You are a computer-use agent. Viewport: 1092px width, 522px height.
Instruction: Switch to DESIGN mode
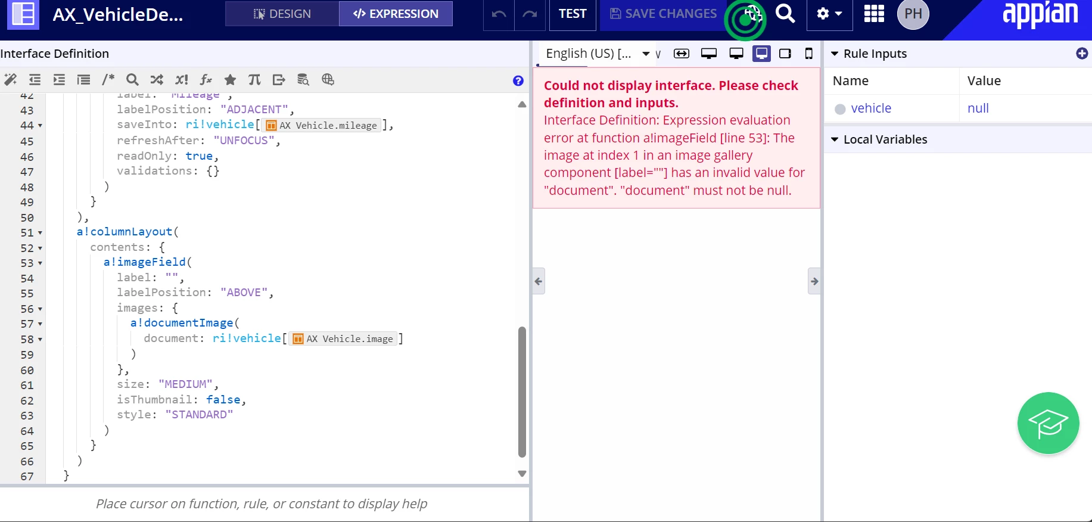pyautogui.click(x=282, y=14)
